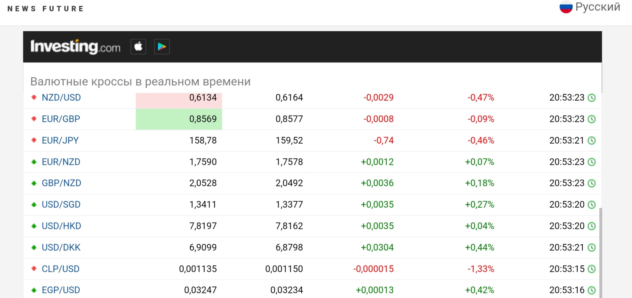Click the +0,0304 change value for USD/DKK
This screenshot has width=632, height=298.
[377, 247]
